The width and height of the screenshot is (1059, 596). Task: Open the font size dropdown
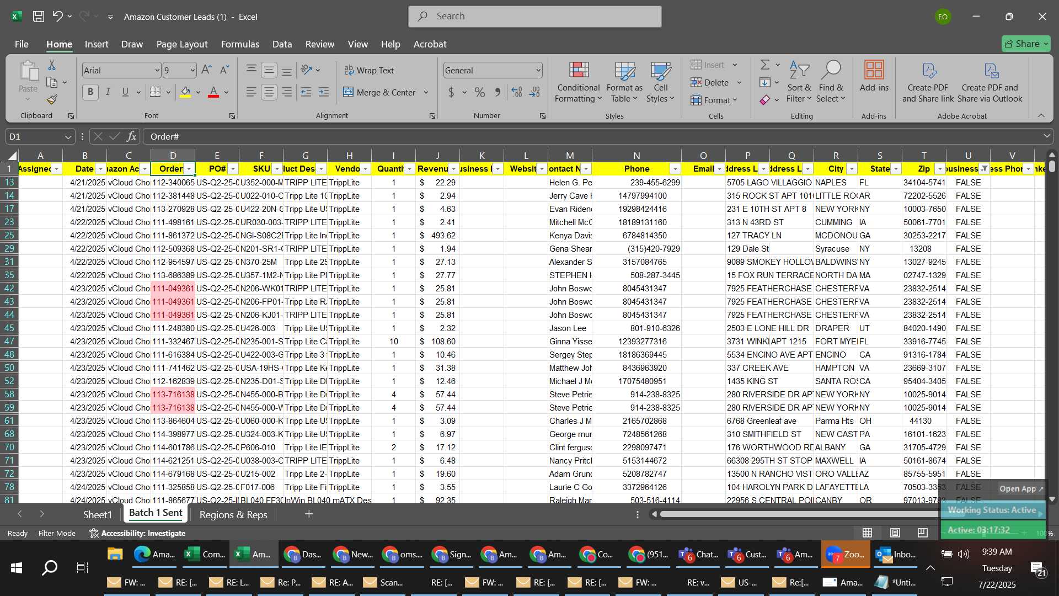tap(192, 70)
